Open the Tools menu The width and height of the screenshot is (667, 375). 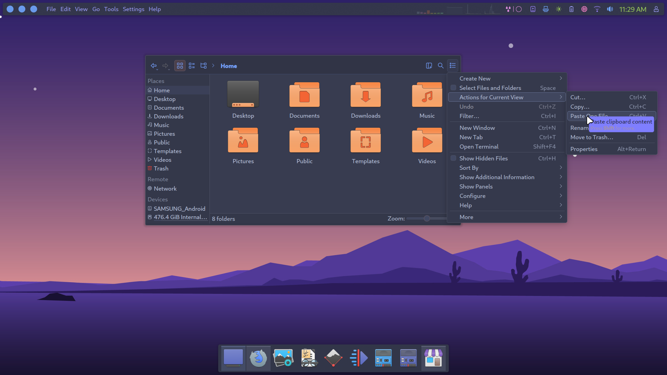coord(111,9)
